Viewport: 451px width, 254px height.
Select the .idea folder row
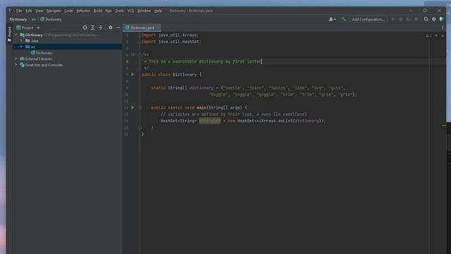pyautogui.click(x=68, y=41)
